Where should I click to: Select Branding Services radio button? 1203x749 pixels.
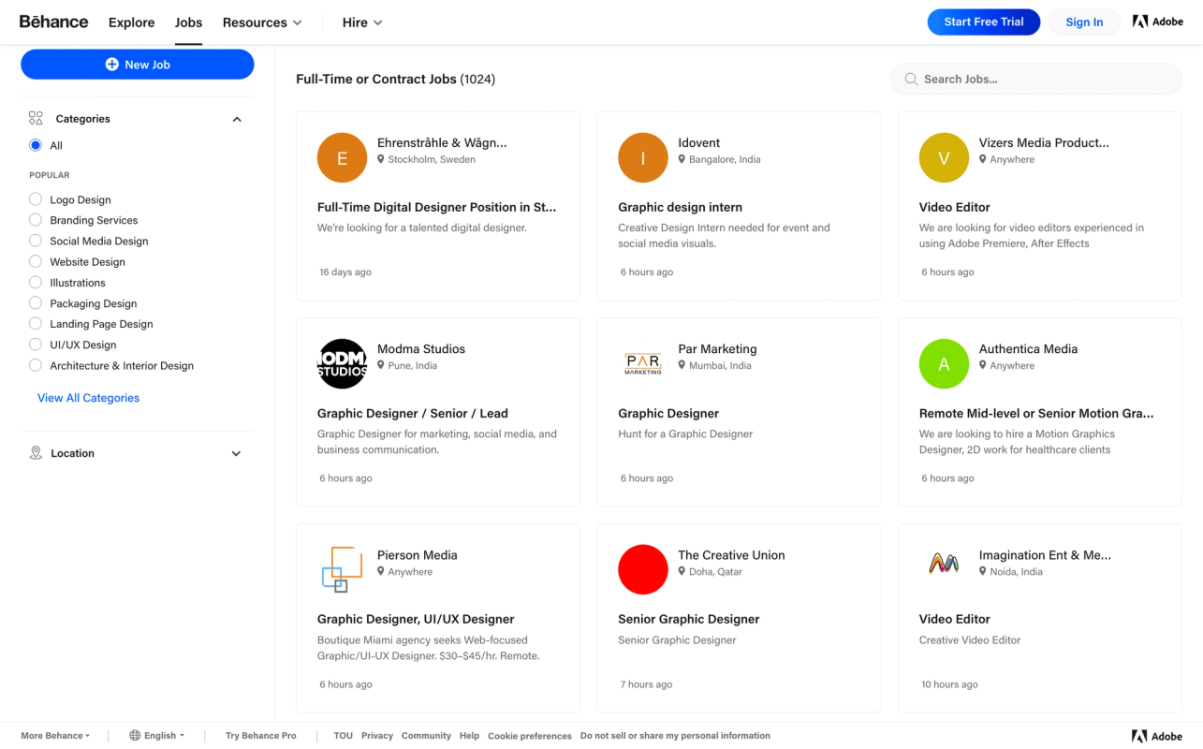click(36, 220)
